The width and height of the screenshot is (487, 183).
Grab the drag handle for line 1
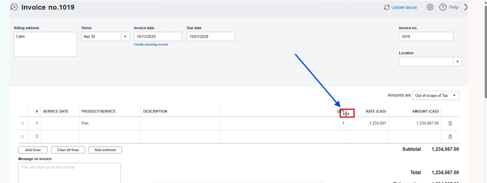click(22, 124)
